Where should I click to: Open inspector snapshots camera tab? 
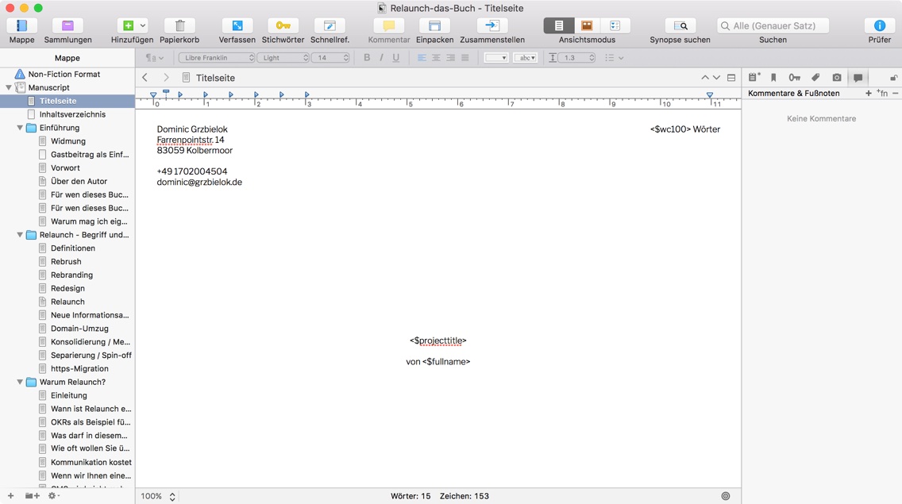(x=836, y=77)
